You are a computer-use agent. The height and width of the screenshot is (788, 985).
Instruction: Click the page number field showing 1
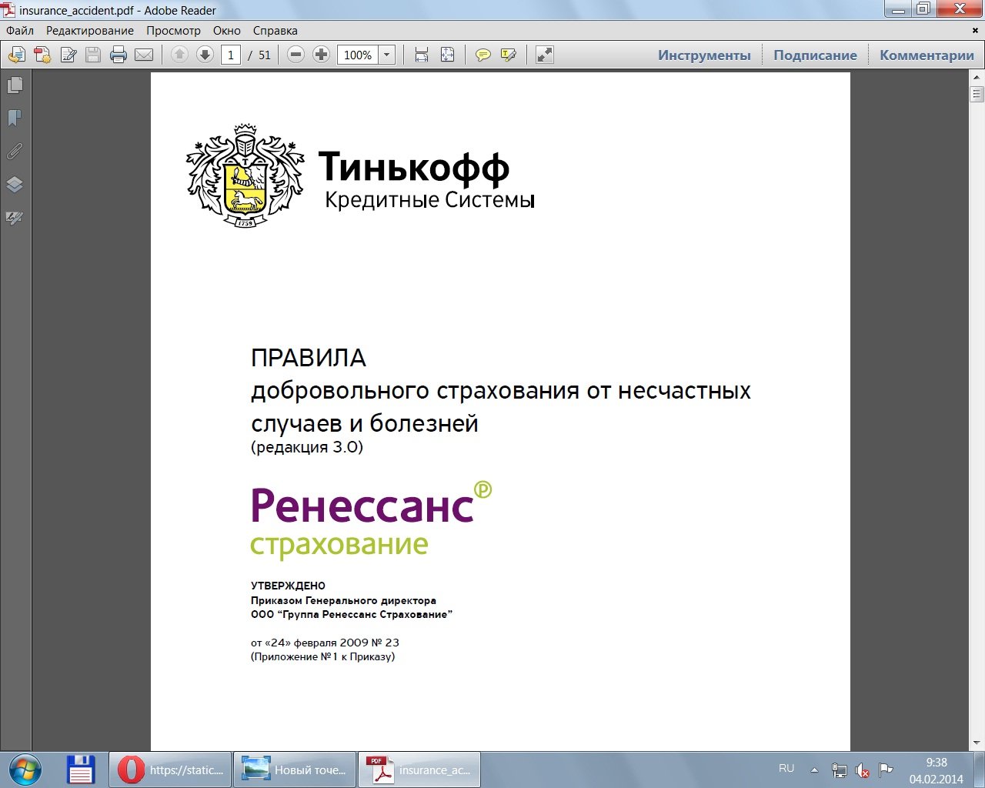[x=231, y=55]
